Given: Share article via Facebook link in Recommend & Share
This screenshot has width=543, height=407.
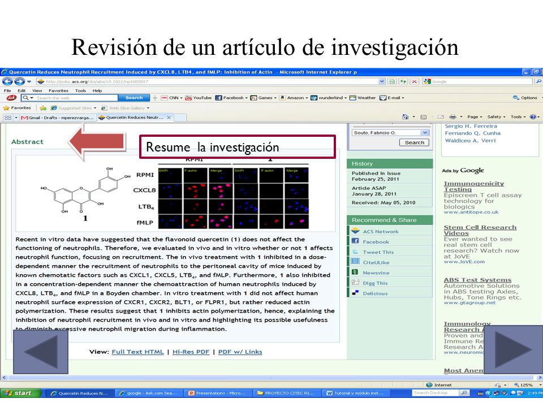Looking at the screenshot, I should click(376, 242).
